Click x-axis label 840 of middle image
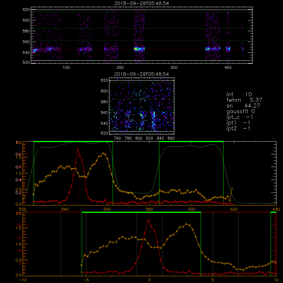This screenshot has width=283, height=283. pos(160,138)
